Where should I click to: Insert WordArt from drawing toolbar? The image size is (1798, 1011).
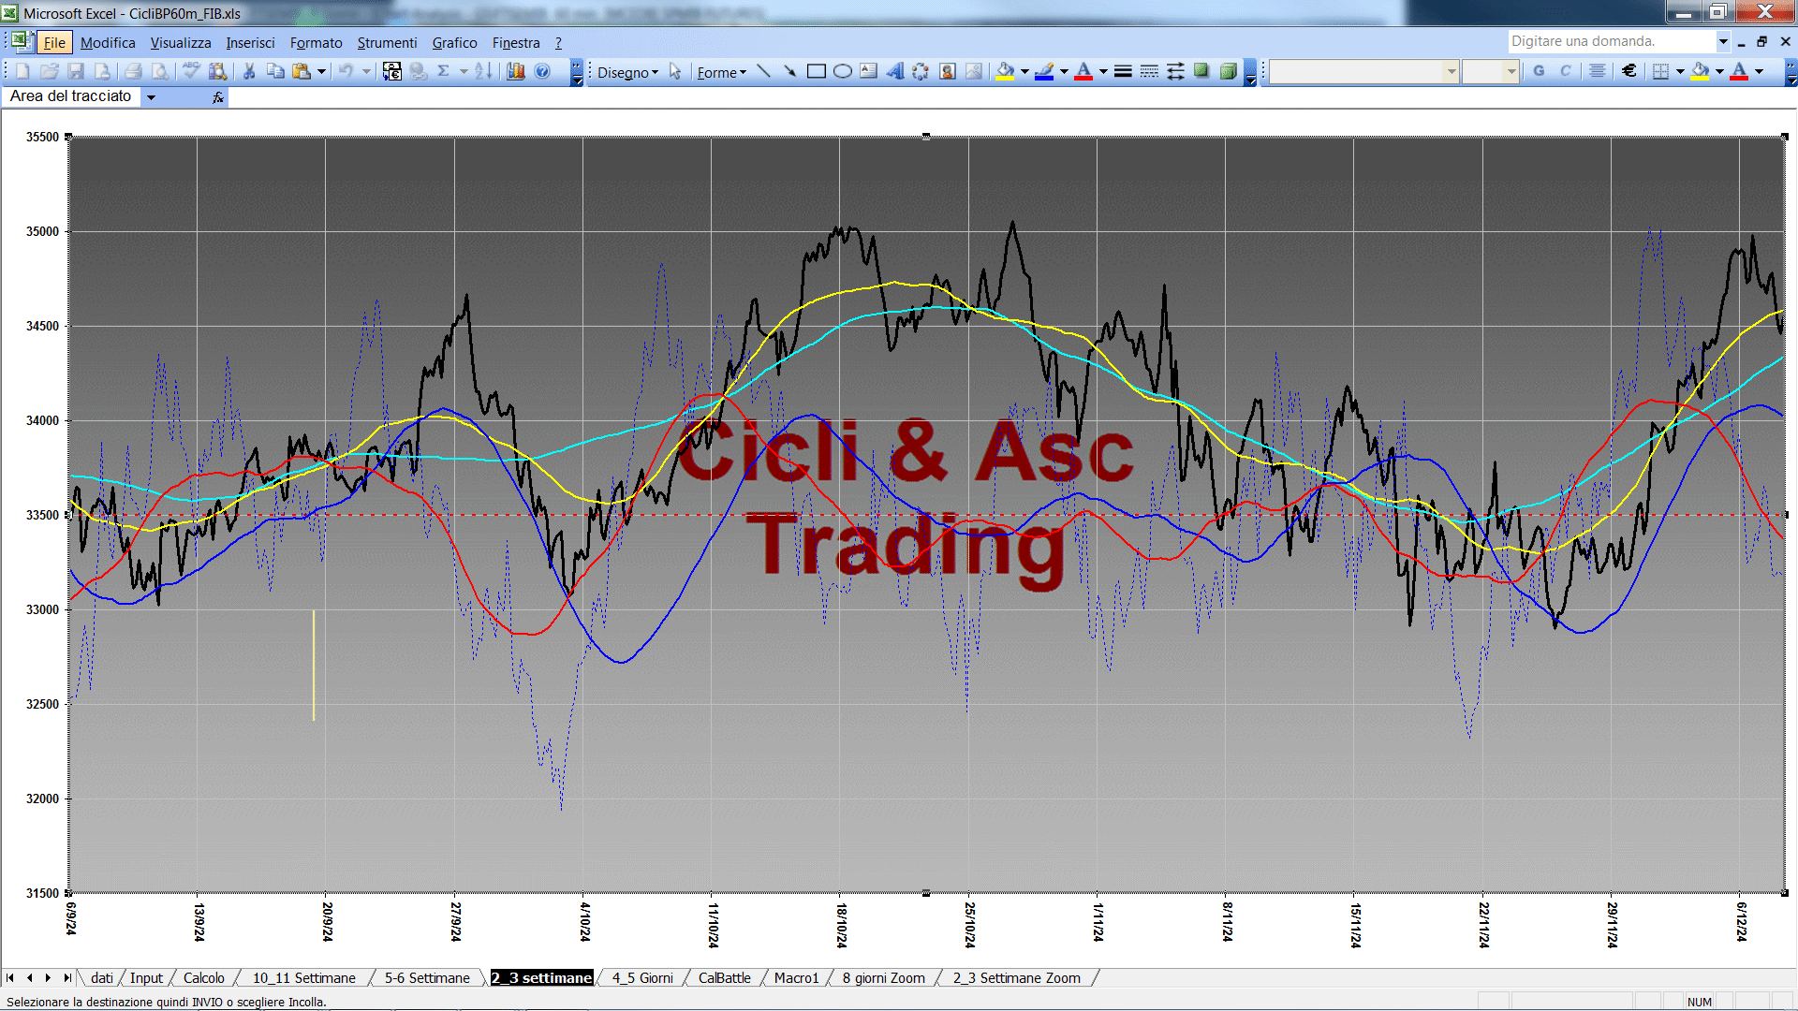coord(895,71)
